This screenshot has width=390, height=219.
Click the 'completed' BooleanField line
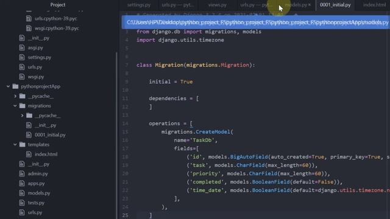[264, 182]
